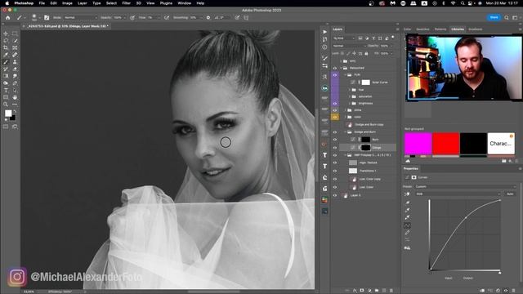Select the Rectangular Marquee tool
Viewport: 523px width, 294px height.
[x=15, y=33]
